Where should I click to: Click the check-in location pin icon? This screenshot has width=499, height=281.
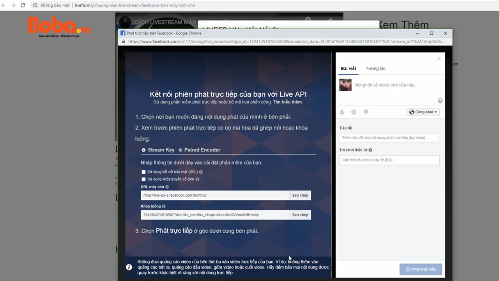[366, 112]
